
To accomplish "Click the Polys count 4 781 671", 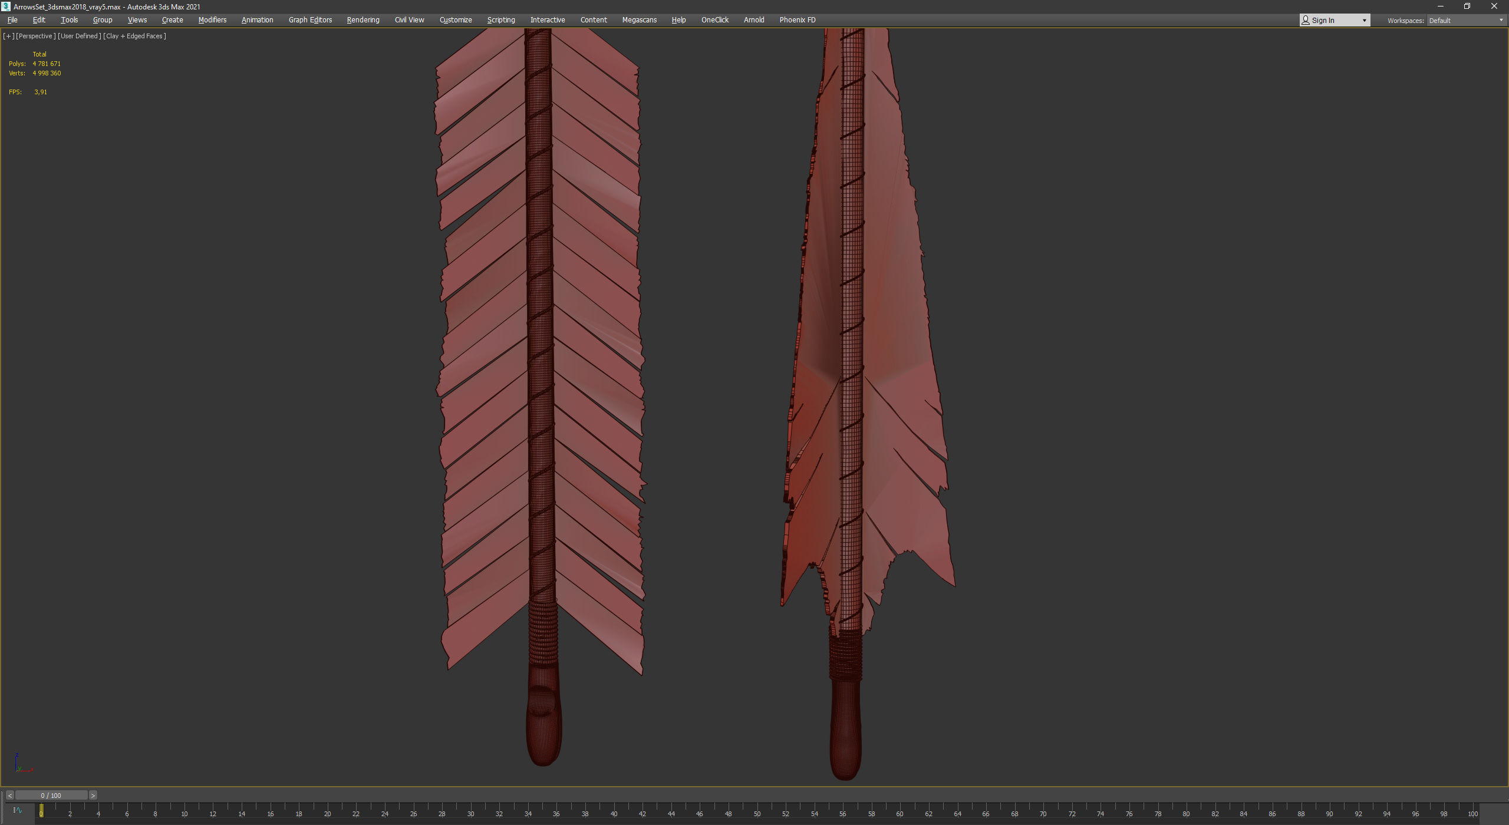I will coord(47,64).
